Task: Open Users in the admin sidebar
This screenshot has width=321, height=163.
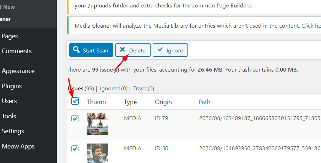Action: [x=9, y=101]
